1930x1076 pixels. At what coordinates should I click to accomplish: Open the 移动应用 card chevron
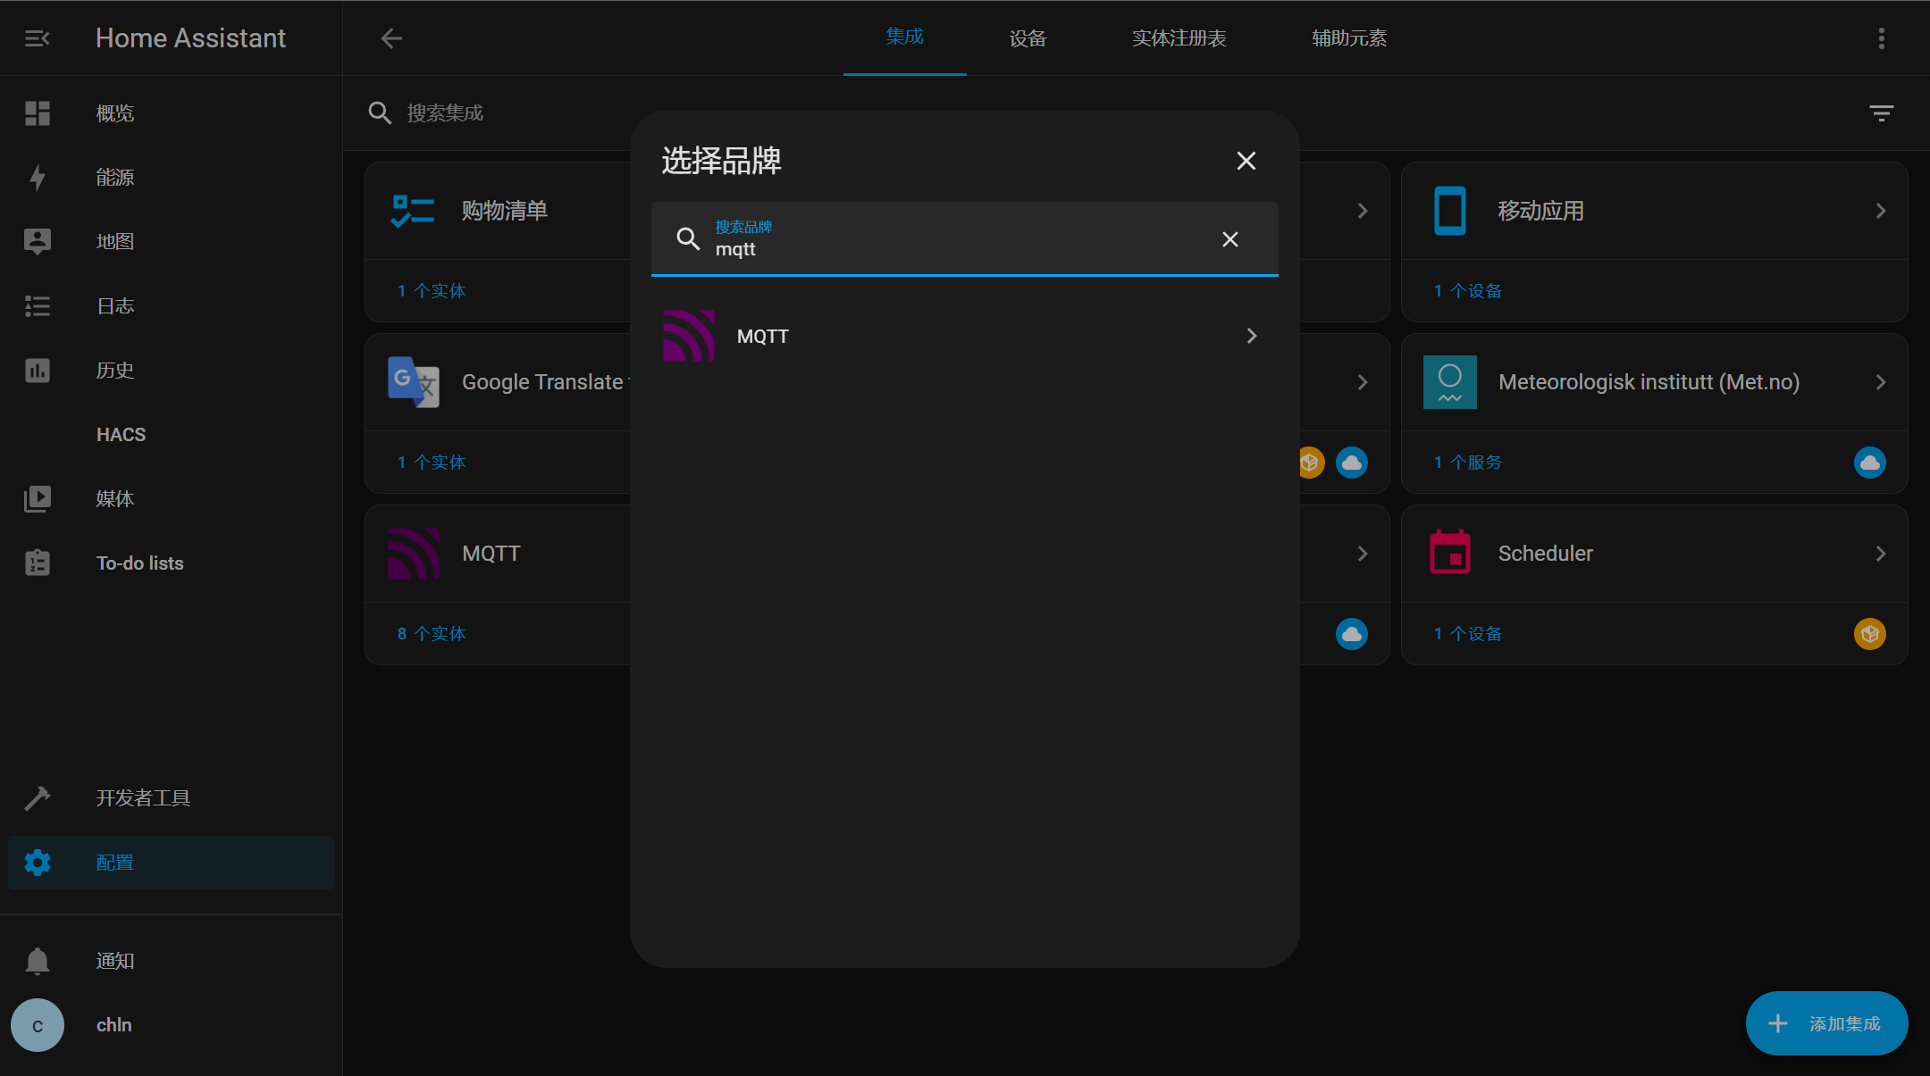[x=1881, y=211]
